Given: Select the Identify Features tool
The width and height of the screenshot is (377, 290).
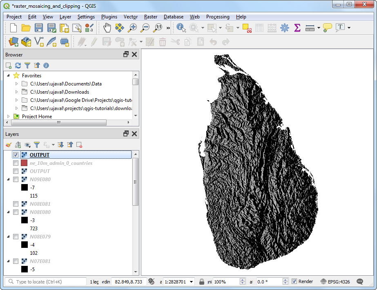Looking at the screenshot, I should [181, 28].
